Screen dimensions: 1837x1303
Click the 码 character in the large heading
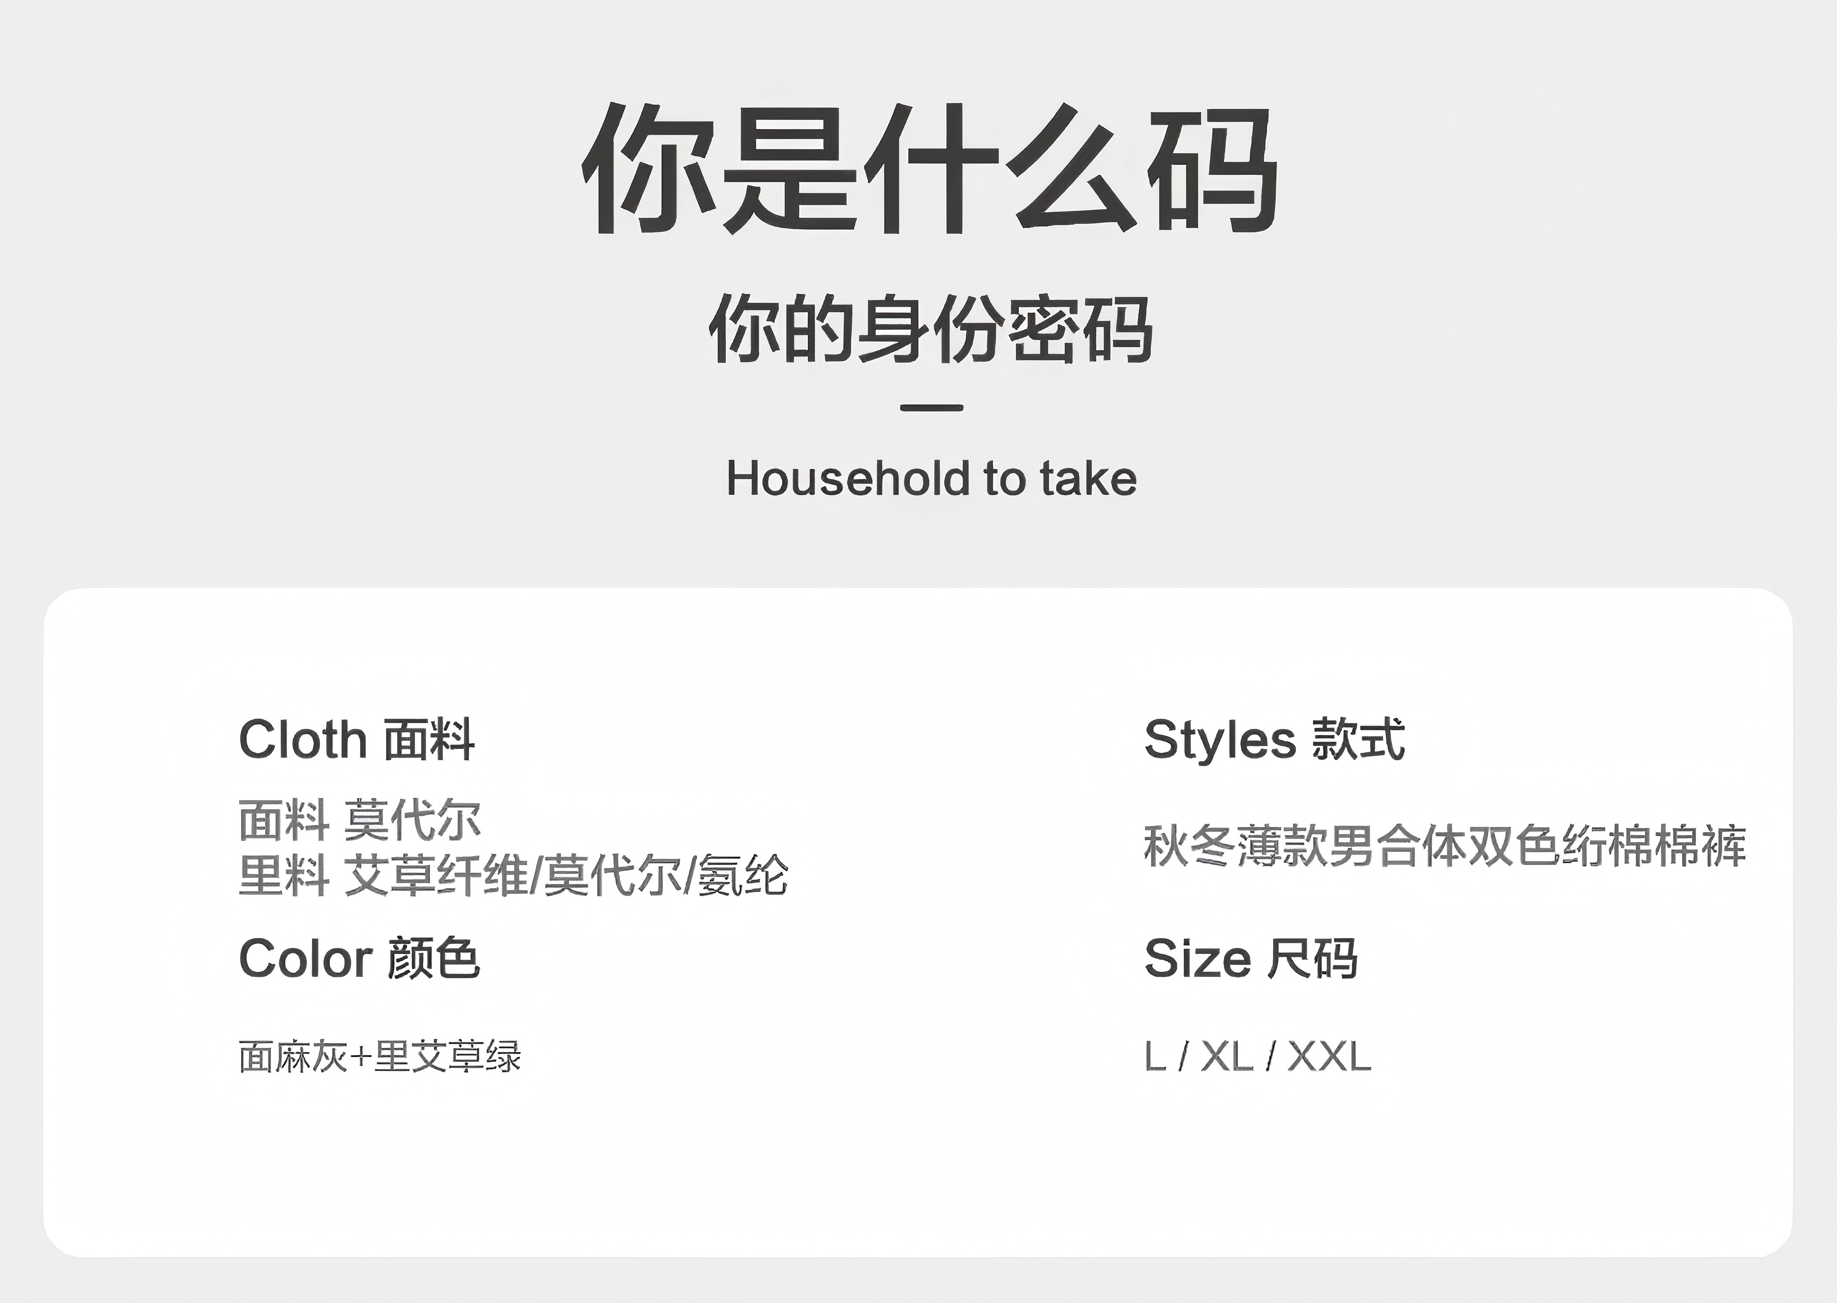tap(1211, 169)
